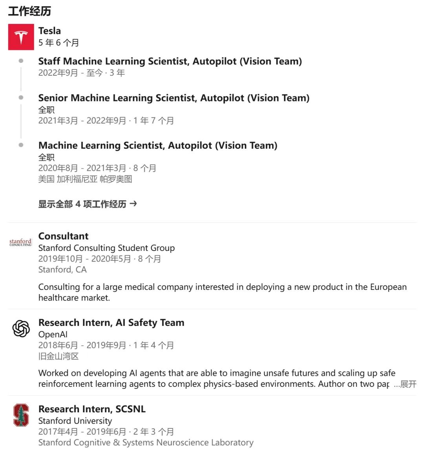Screen dimensions: 424x450
Task: Click the Staff Machine Learning Scientist timeline dot
Action: [x=21, y=61]
